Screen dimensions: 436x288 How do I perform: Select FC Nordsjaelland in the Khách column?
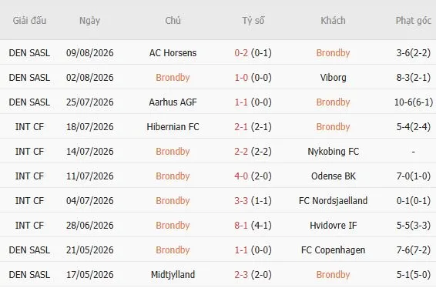pos(333,201)
